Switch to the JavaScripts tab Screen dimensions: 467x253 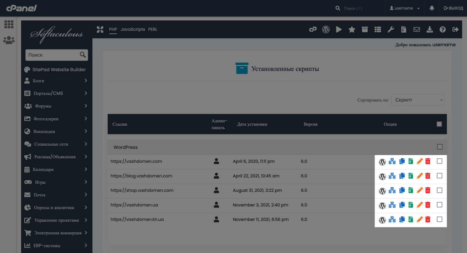tap(133, 29)
